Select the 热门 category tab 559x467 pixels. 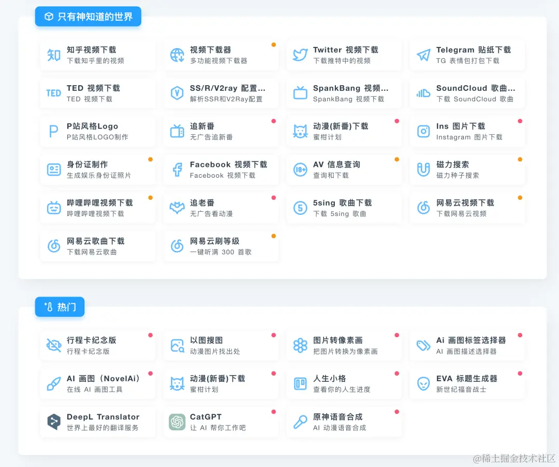coord(60,307)
